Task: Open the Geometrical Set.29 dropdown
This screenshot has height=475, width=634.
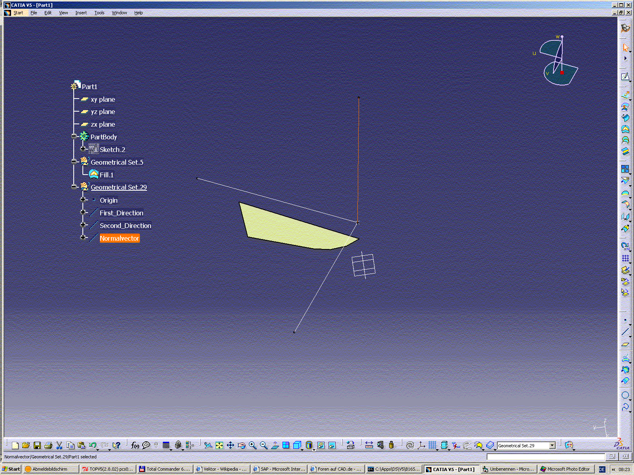Action: (552, 445)
